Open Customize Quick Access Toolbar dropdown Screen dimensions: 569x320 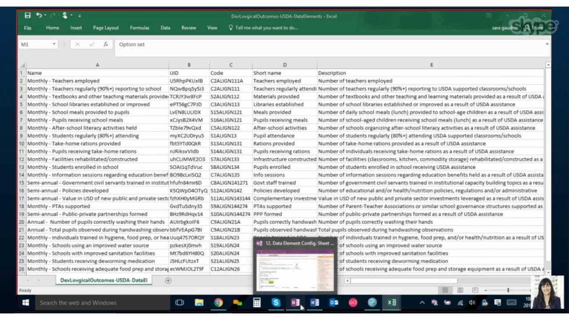pos(80,16)
